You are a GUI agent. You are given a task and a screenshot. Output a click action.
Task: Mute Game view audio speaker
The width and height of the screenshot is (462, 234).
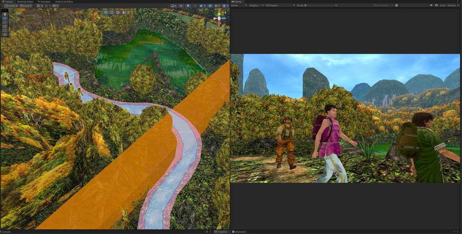pos(431,5)
